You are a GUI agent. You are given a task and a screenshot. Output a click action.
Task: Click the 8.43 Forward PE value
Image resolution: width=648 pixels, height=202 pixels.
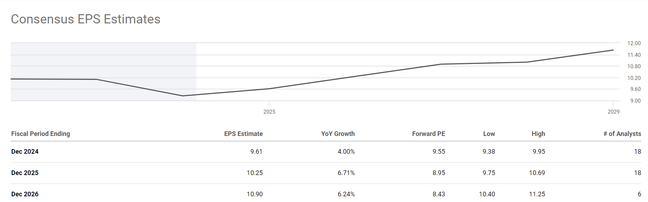[x=439, y=194]
